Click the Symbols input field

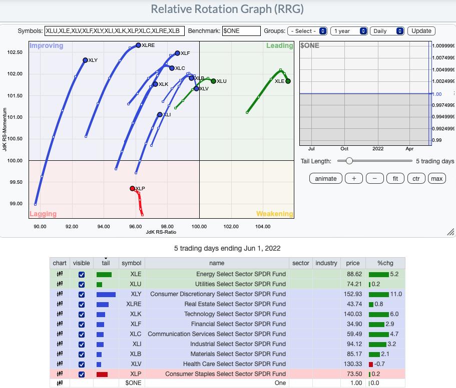coord(115,31)
